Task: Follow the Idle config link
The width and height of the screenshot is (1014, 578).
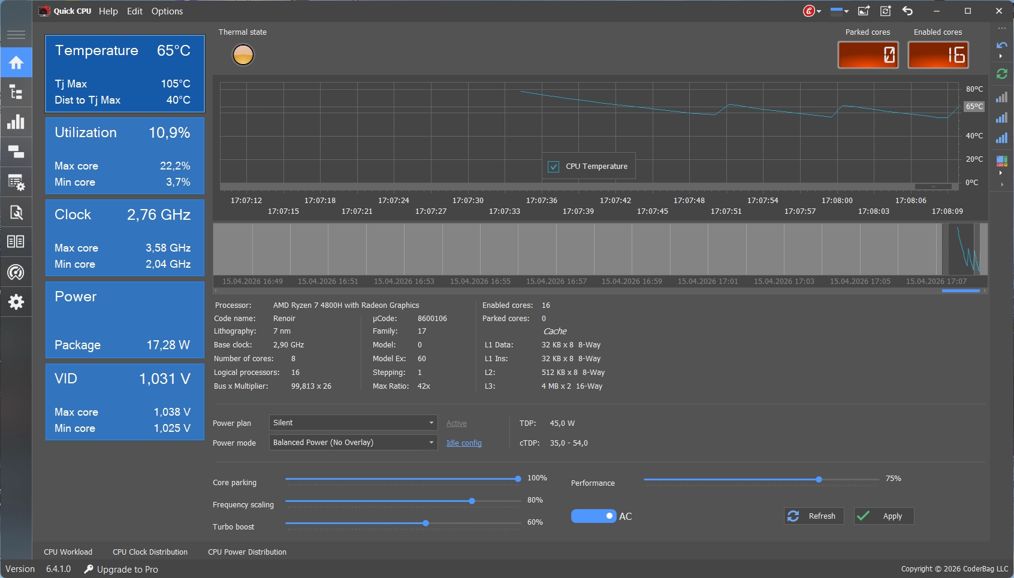Action: (464, 443)
